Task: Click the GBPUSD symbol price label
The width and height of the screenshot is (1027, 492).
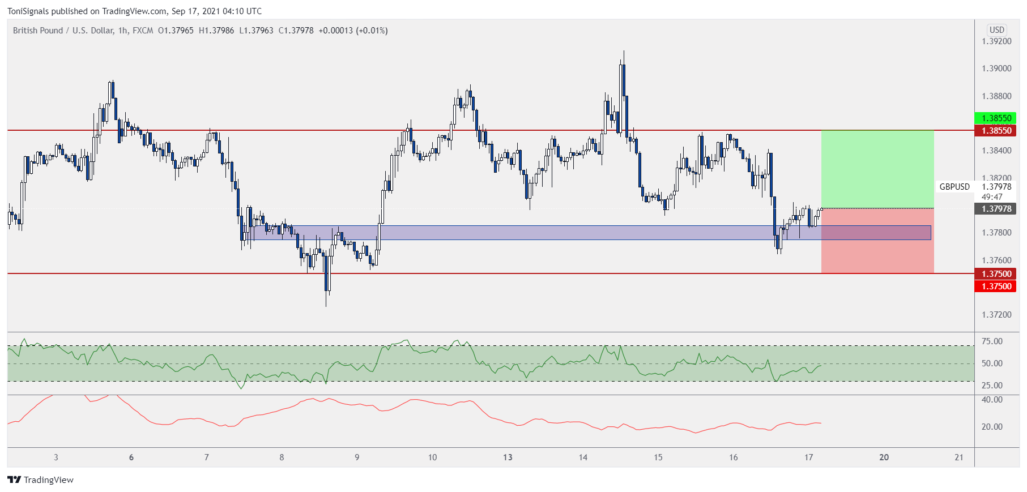Action: tap(954, 187)
